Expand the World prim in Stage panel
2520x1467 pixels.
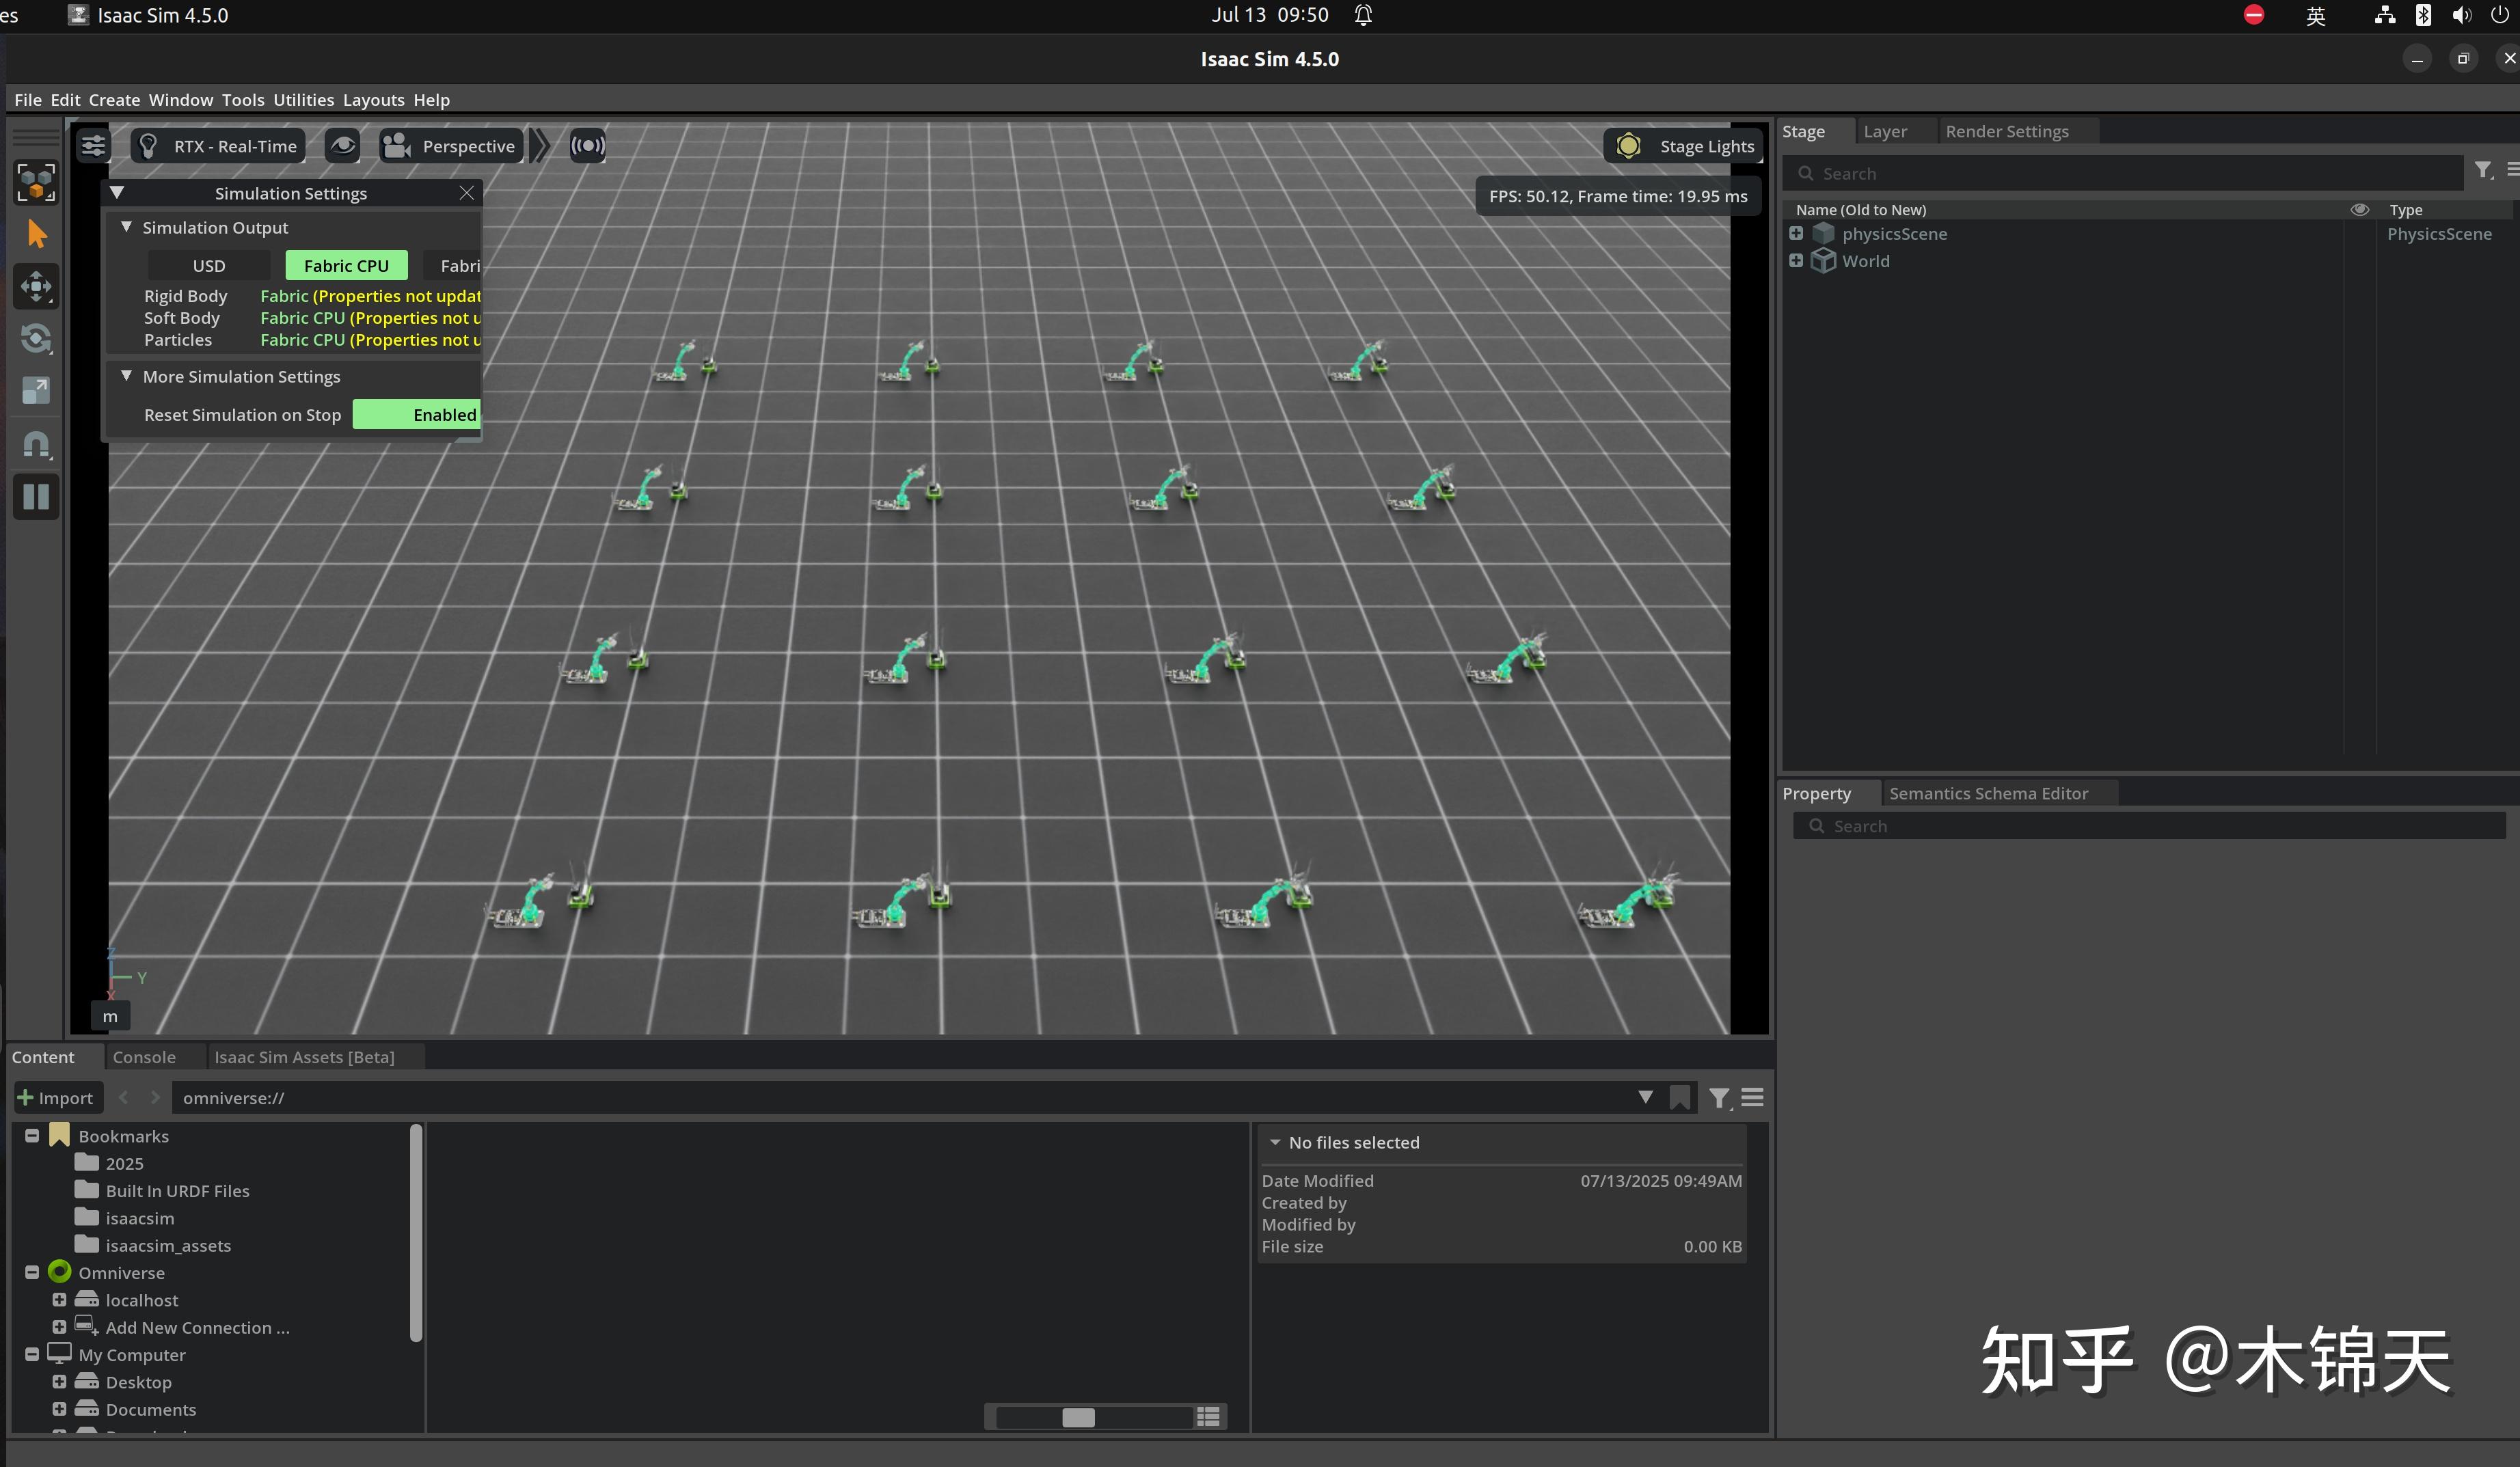[1797, 260]
